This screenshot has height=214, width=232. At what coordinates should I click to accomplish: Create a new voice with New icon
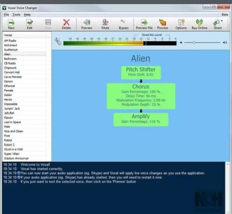tap(11, 24)
